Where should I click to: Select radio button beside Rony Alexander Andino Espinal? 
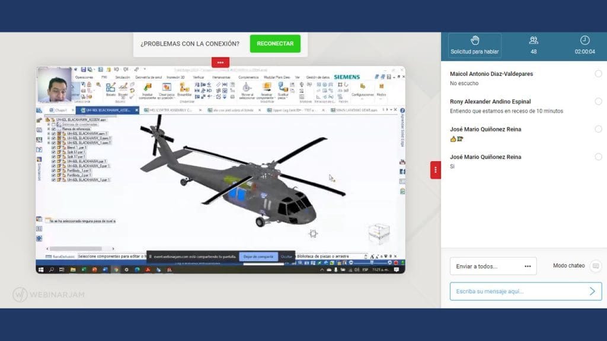(598, 101)
